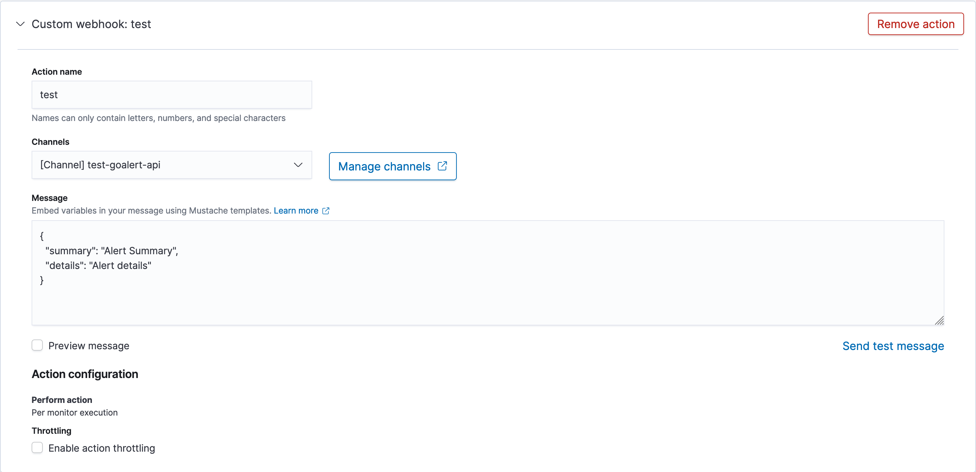Open the Learn more link

(296, 211)
